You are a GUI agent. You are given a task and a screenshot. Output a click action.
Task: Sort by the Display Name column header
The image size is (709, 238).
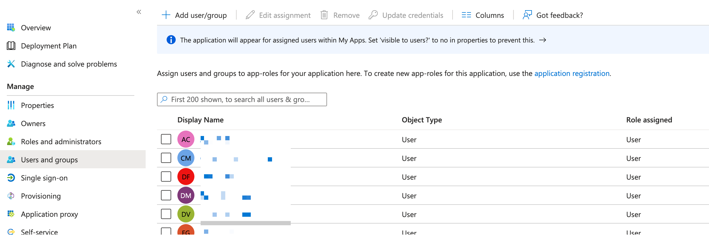pos(200,120)
